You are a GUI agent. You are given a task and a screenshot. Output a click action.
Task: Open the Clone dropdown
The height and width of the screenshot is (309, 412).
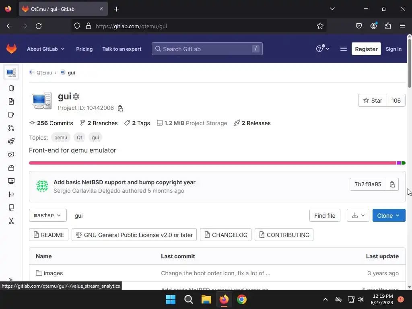(389, 216)
